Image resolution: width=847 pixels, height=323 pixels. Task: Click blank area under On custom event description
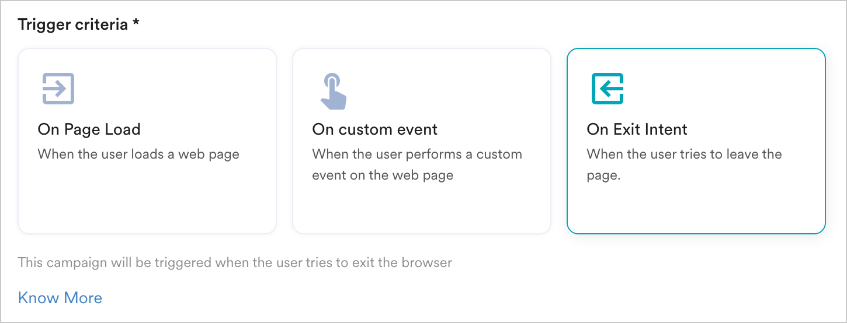(421, 207)
